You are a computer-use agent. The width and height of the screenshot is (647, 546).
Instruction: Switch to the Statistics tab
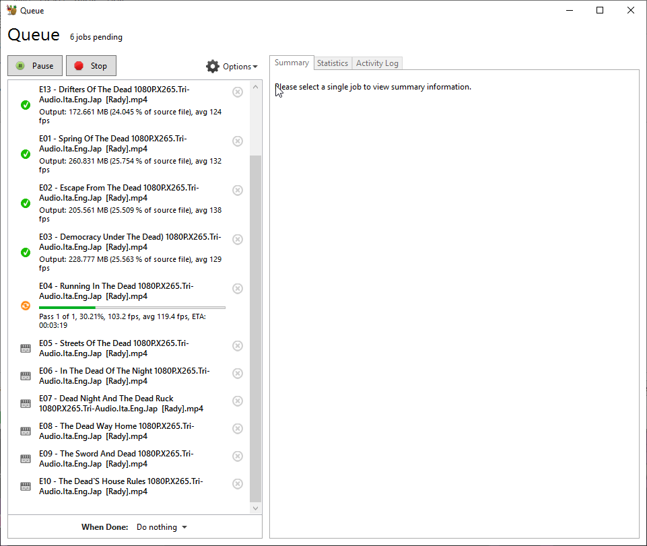click(x=333, y=63)
